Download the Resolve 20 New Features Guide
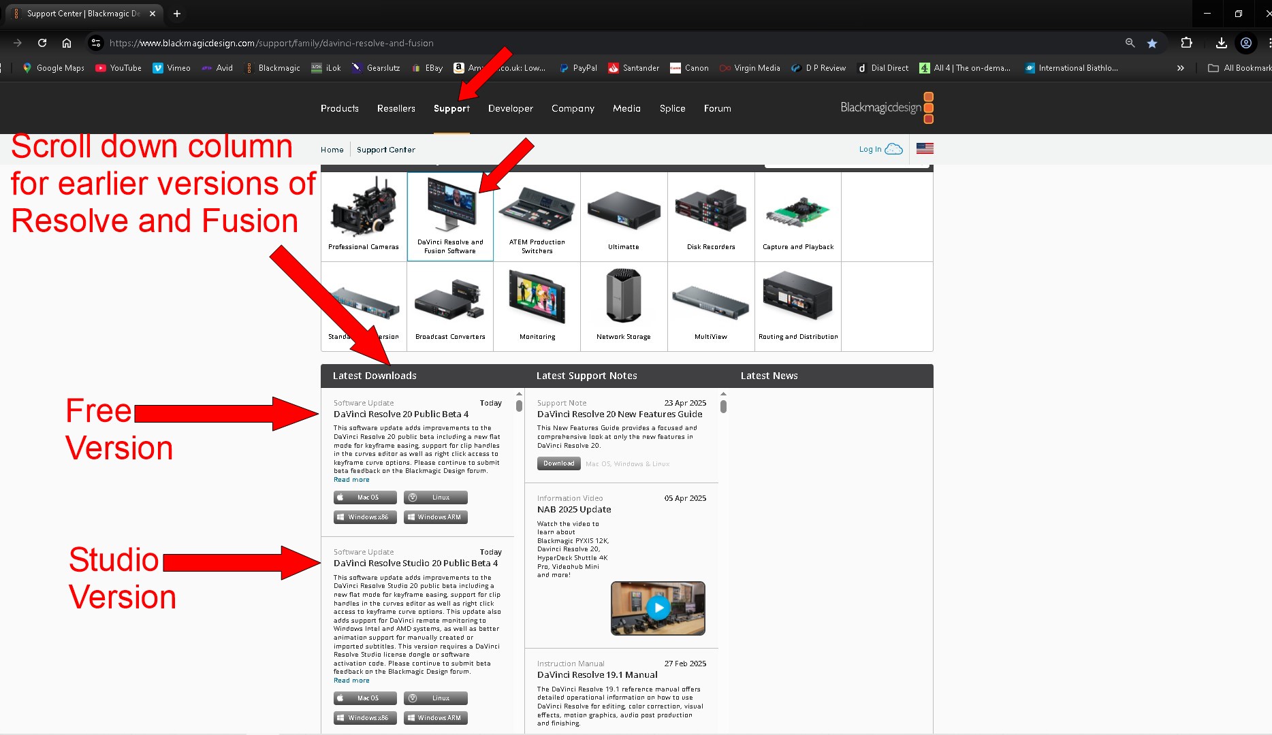The height and width of the screenshot is (735, 1272). pos(558,463)
